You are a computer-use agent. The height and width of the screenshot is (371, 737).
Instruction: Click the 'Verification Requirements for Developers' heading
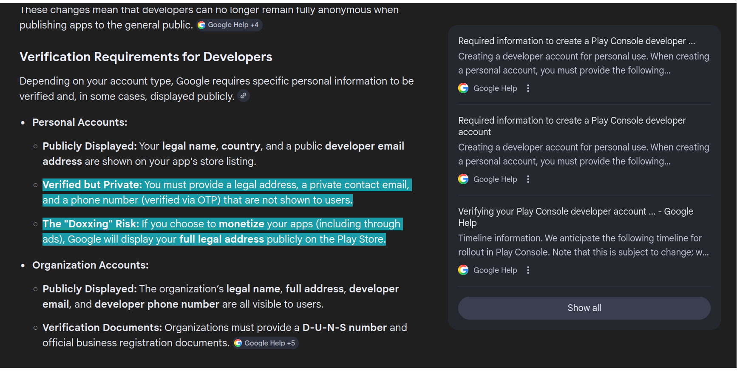tap(146, 57)
